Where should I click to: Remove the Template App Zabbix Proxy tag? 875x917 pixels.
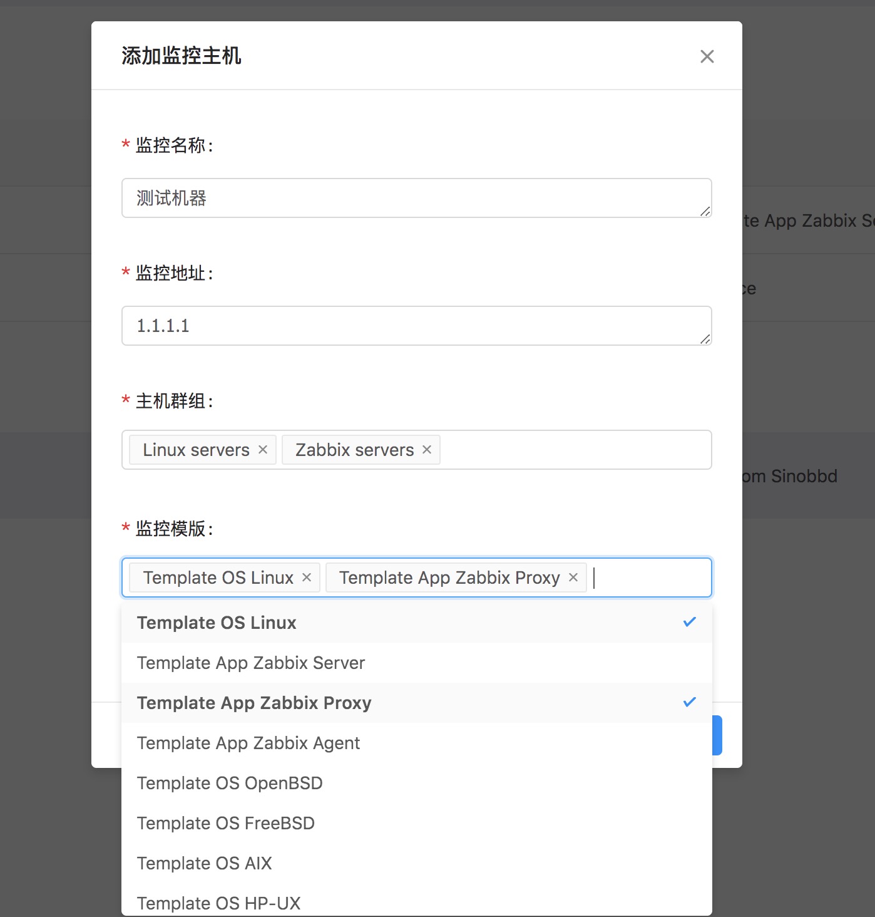(x=573, y=578)
